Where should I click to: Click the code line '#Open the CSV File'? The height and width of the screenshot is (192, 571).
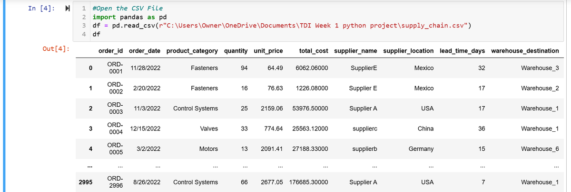click(x=128, y=8)
